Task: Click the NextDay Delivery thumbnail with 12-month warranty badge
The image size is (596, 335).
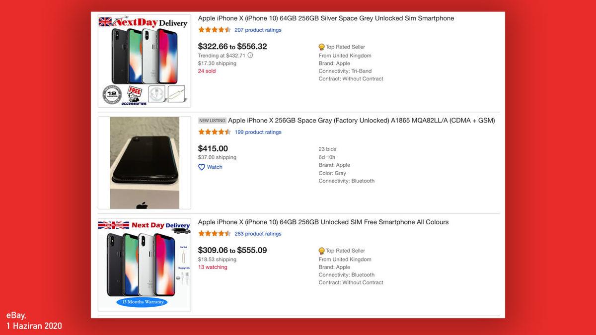Action: (144, 61)
